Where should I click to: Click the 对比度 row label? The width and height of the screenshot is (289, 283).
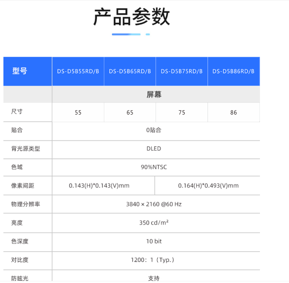20,260
